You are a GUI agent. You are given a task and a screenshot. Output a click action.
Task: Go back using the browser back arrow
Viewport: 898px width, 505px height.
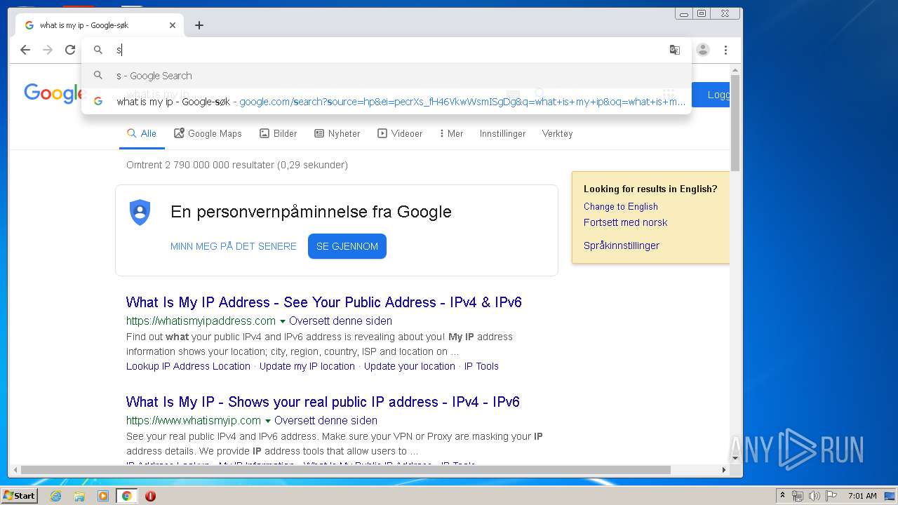25,50
